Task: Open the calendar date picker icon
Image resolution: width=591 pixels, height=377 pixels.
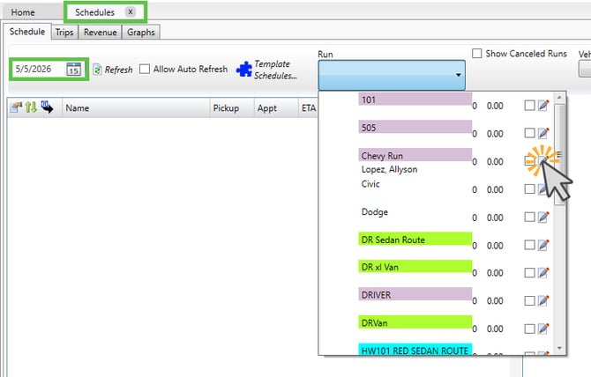Action: [x=73, y=70]
